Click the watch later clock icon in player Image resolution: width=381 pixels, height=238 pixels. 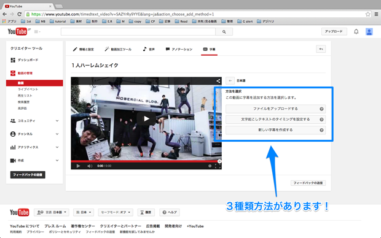click(210, 166)
